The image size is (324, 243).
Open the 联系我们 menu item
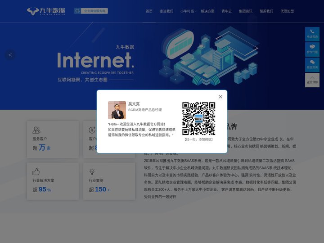click(266, 11)
